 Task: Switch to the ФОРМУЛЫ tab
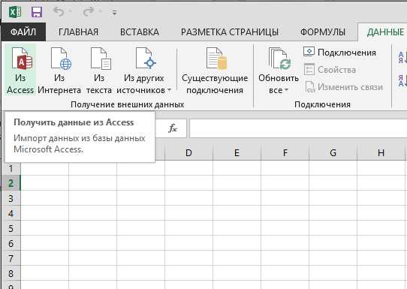click(323, 32)
